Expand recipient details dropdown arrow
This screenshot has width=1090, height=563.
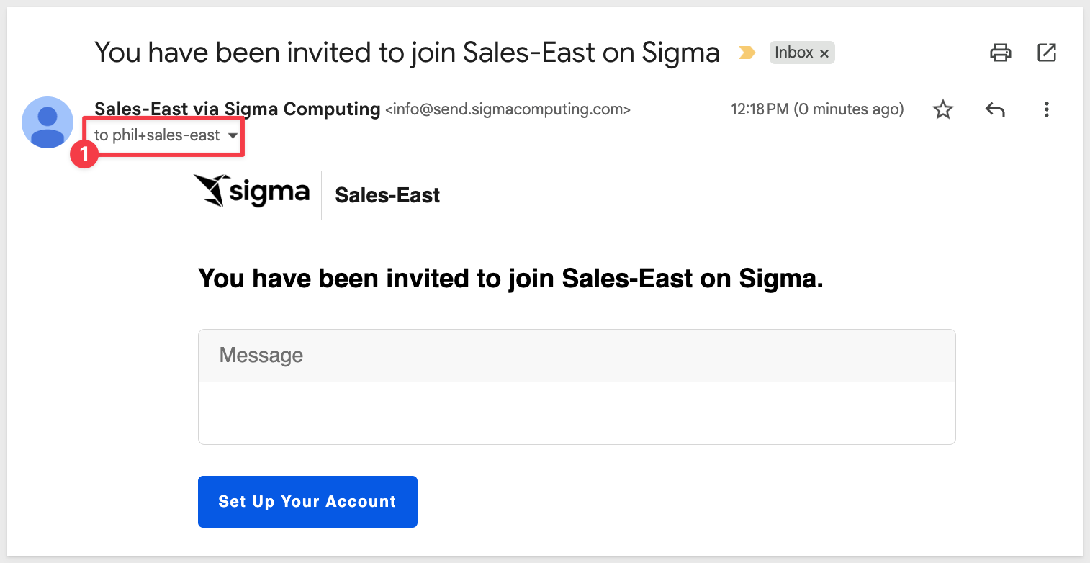(x=233, y=136)
